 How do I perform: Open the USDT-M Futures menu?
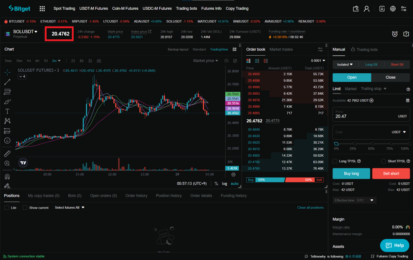pyautogui.click(x=94, y=9)
